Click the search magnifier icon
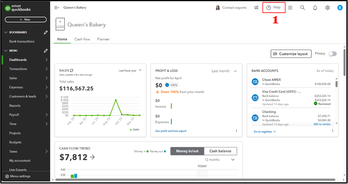The width and height of the screenshot is (348, 184). click(x=303, y=8)
